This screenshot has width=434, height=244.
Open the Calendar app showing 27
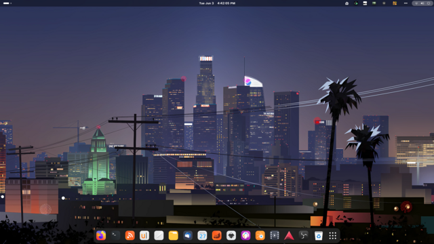(x=202, y=235)
